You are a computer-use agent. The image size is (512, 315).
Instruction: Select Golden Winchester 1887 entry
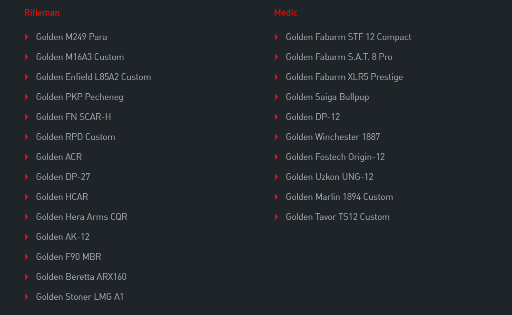point(333,137)
